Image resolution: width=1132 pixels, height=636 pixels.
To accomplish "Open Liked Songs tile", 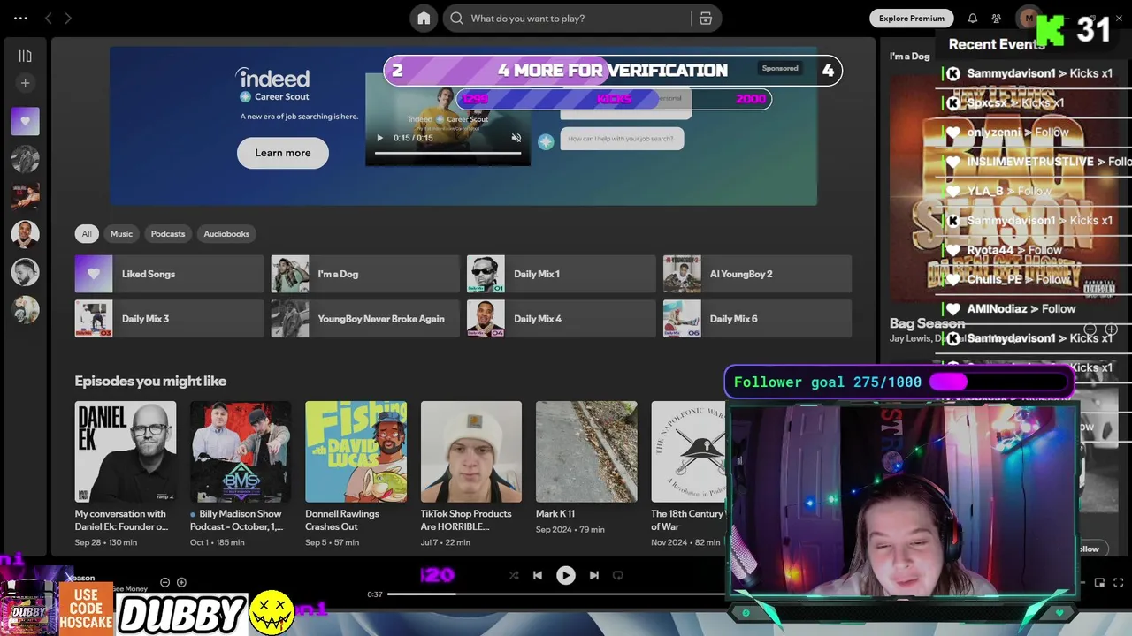I will coord(169,274).
